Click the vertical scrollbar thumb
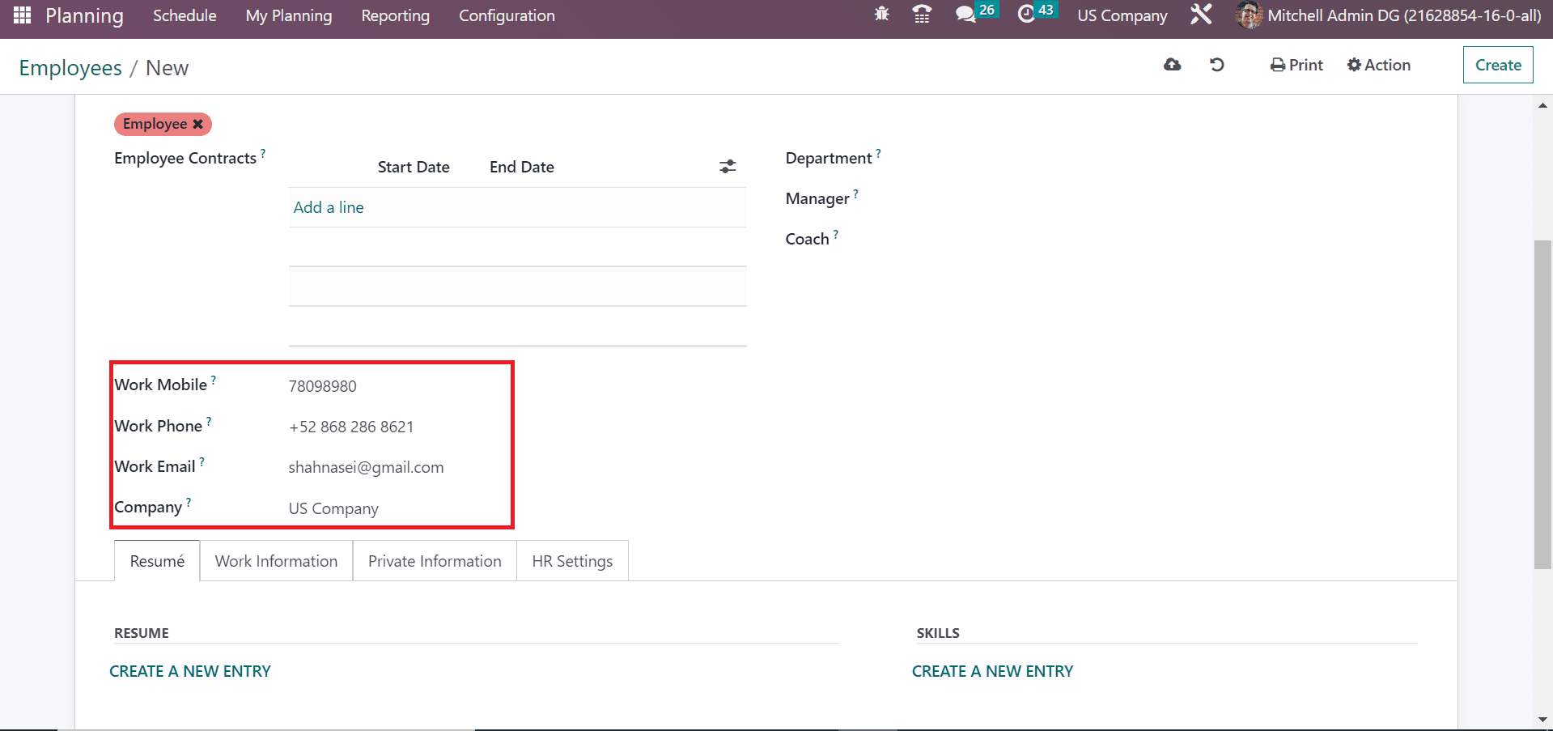1553x731 pixels. [x=1542, y=405]
